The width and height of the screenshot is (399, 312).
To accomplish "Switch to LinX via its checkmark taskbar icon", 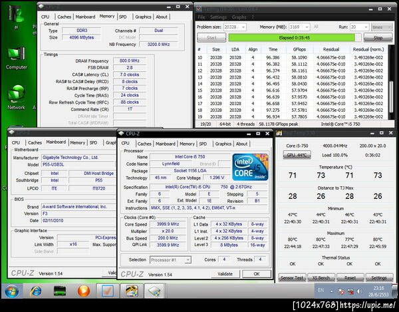I will tap(108, 291).
